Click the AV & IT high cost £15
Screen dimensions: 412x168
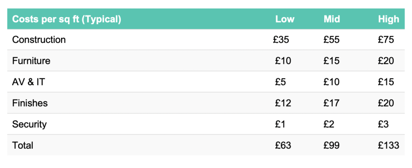pyautogui.click(x=386, y=82)
